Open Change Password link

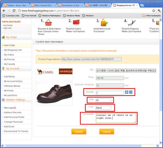pos(13,122)
